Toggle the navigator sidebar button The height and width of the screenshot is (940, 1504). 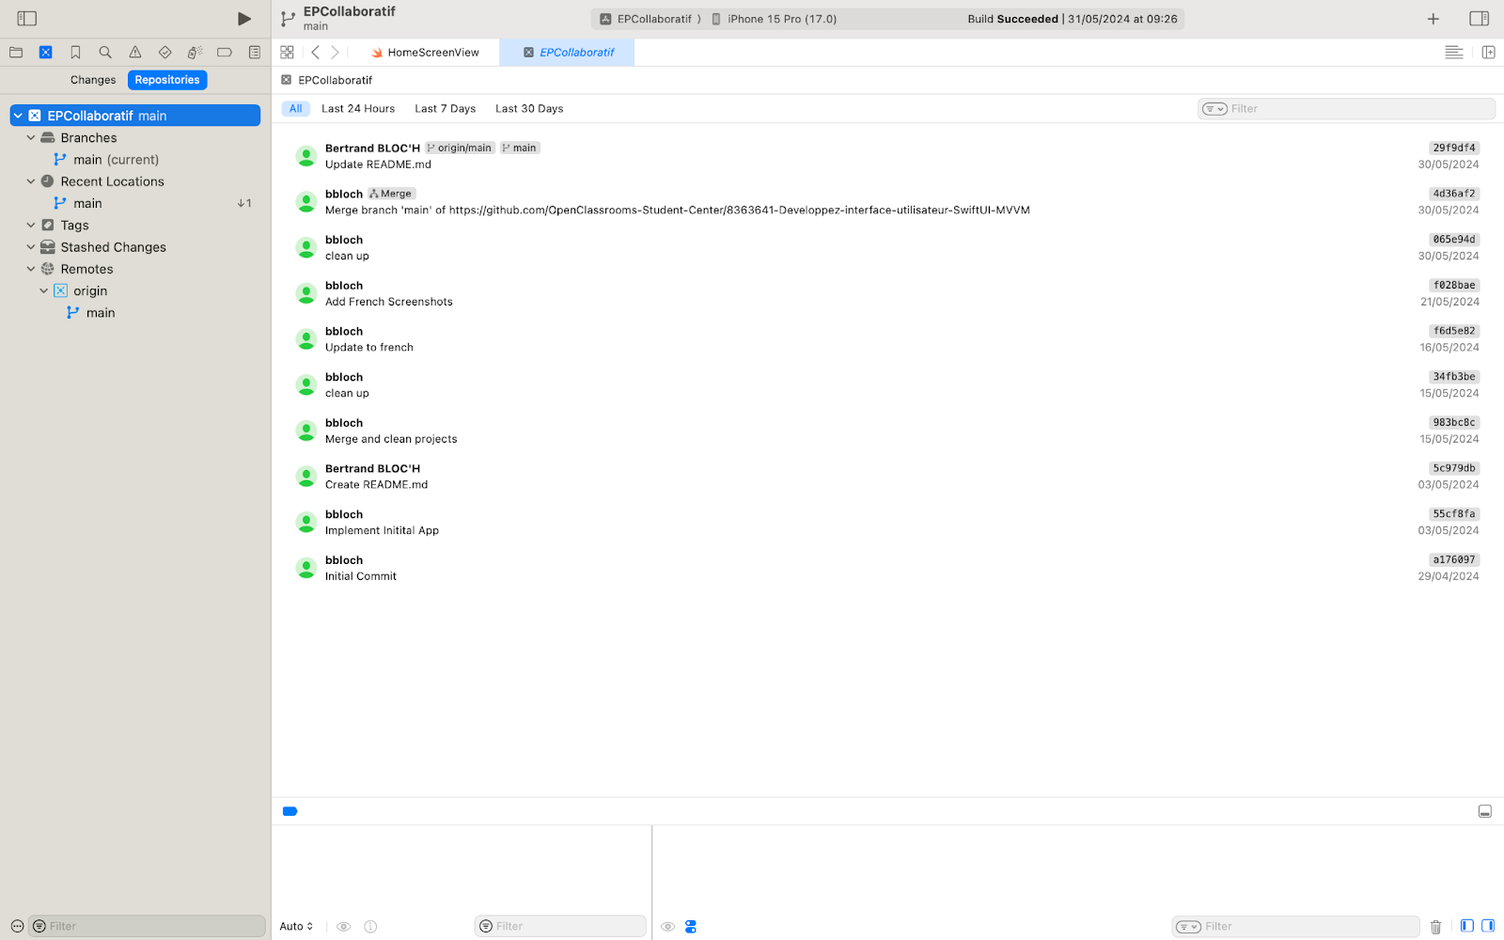coord(27,19)
